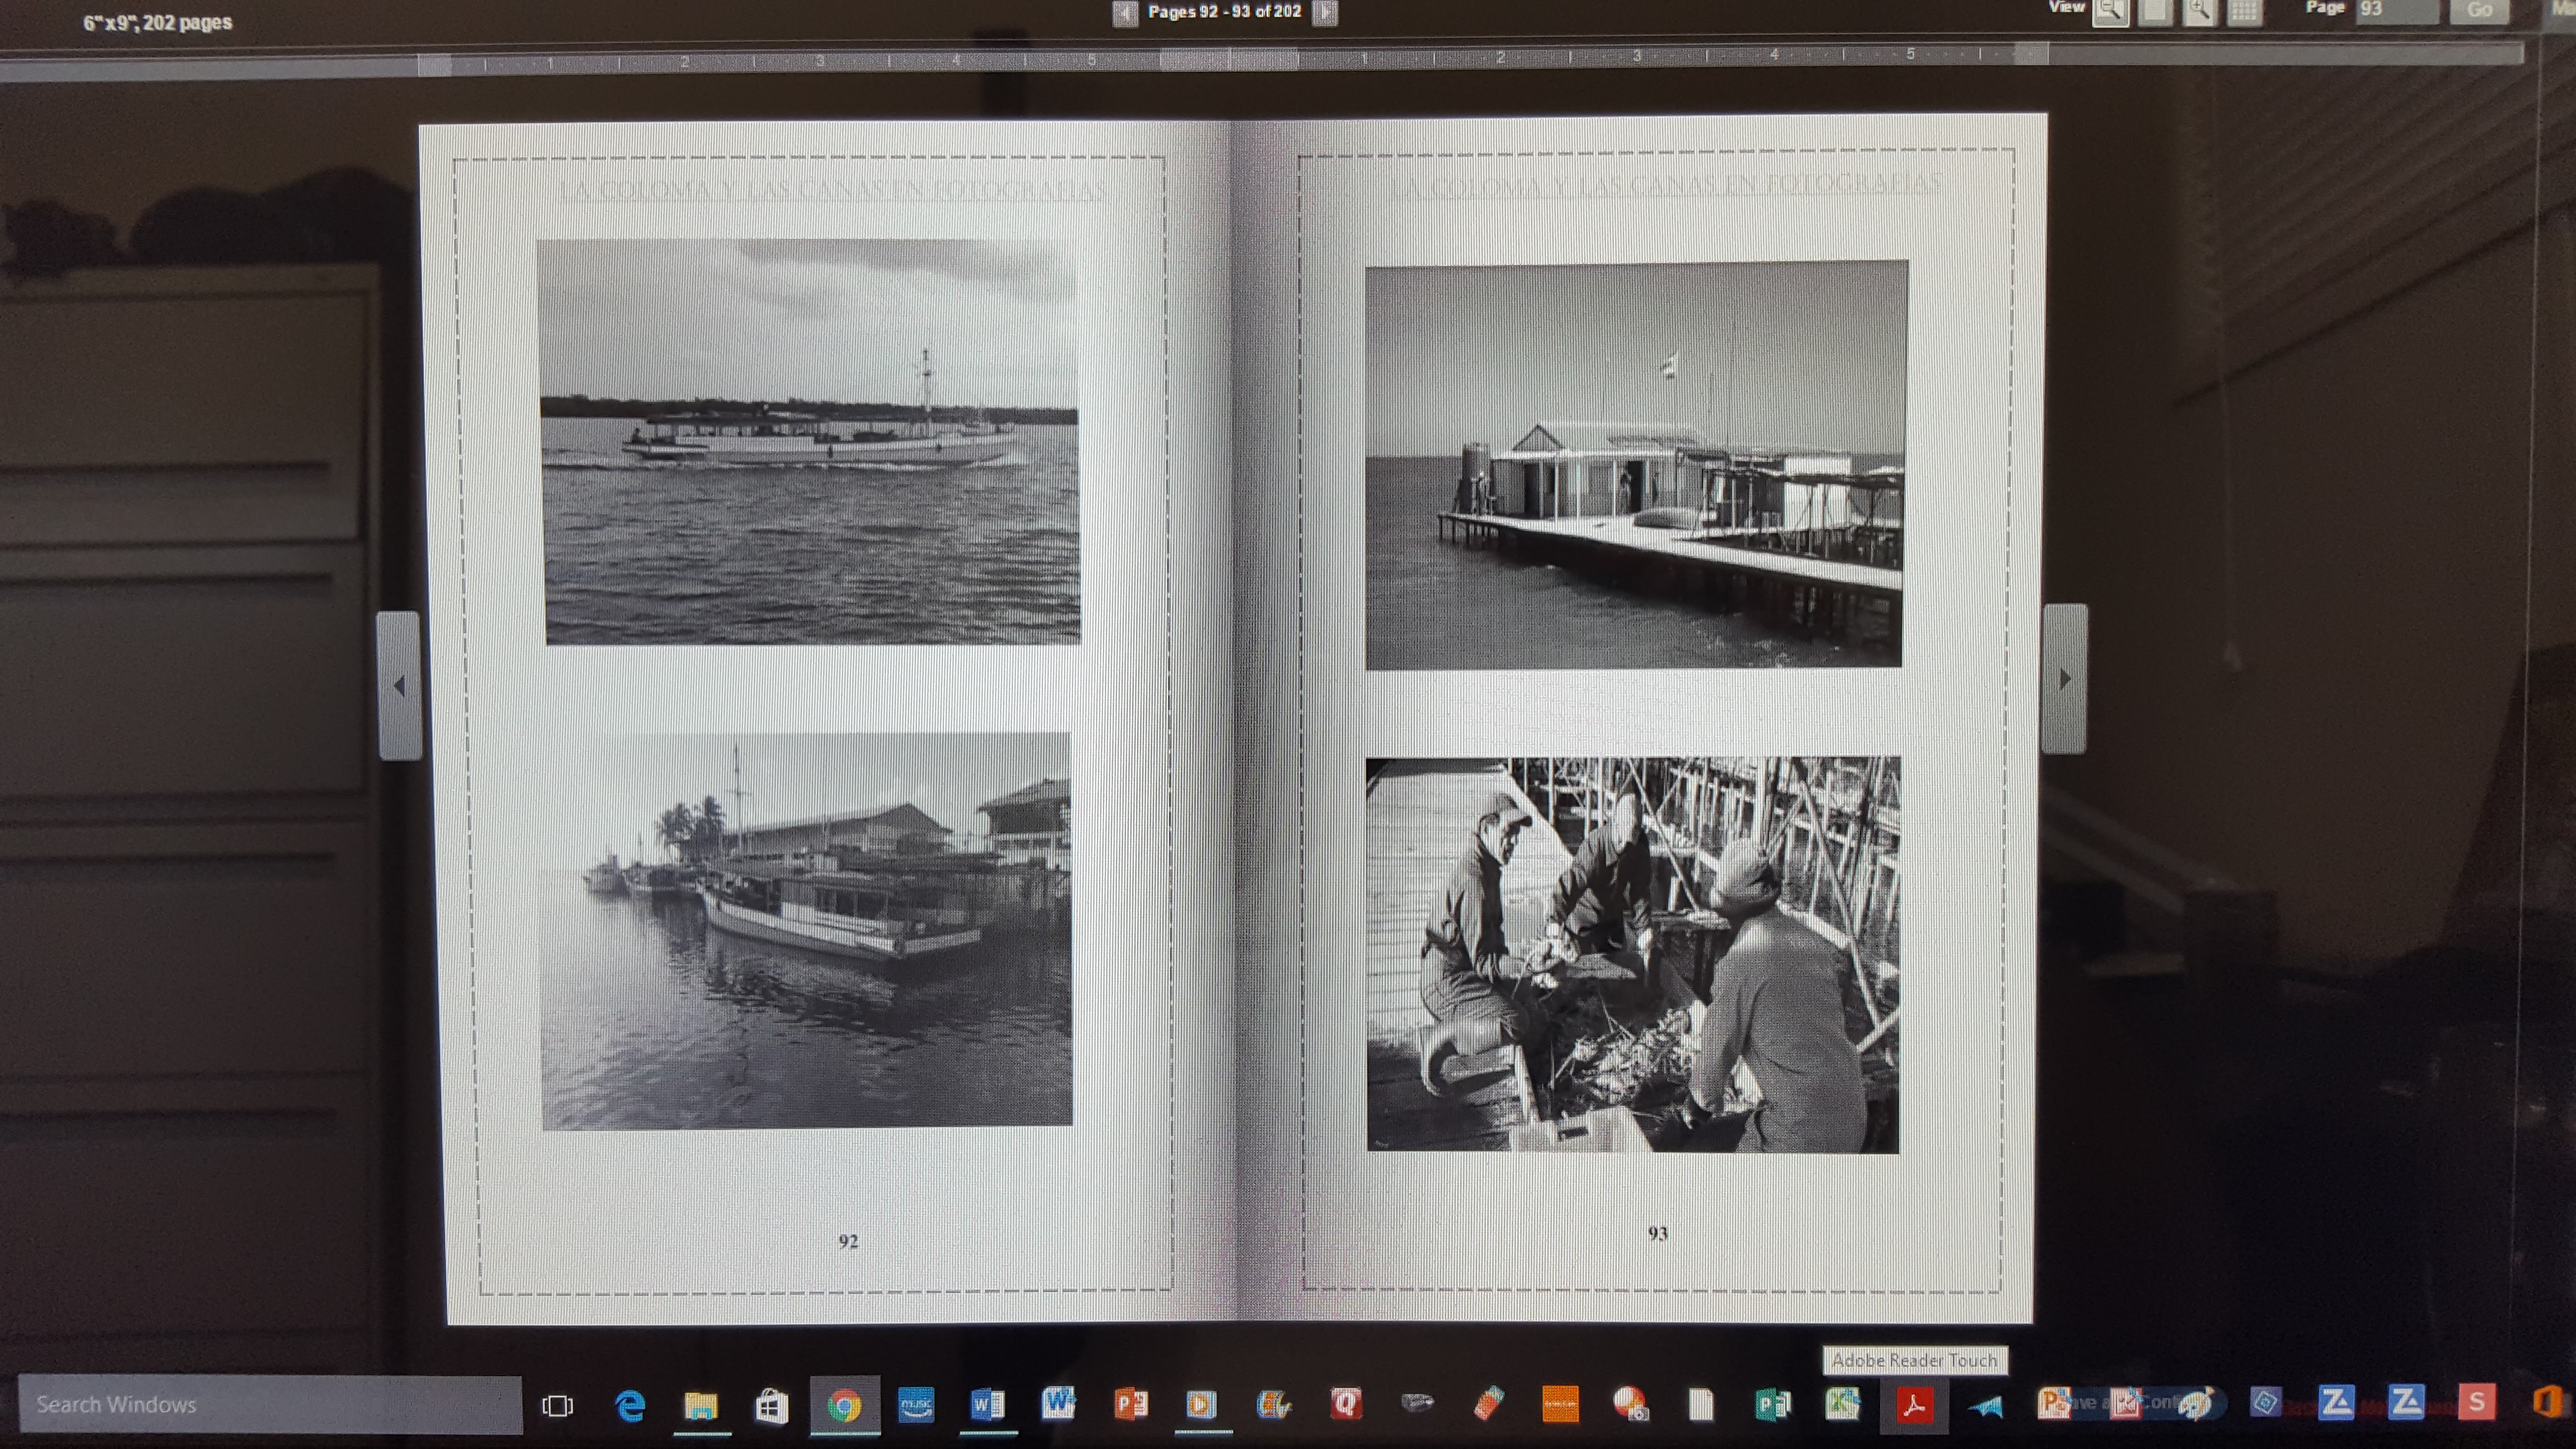Select the fishermen photo on page 93

pyautogui.click(x=1632, y=955)
